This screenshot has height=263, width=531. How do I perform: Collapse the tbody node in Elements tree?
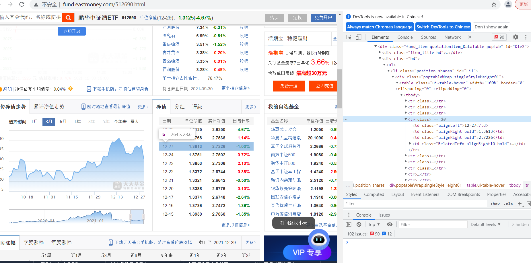(x=401, y=95)
